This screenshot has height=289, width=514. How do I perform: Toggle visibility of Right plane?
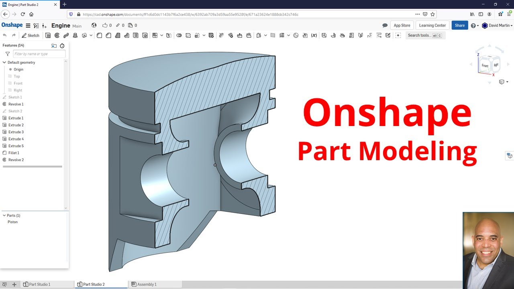[x=11, y=90]
